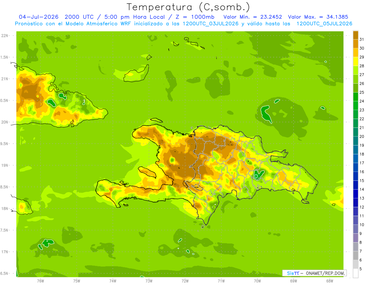
Task: Click the 'Z = 1000mb' level text
Action: coord(195,17)
